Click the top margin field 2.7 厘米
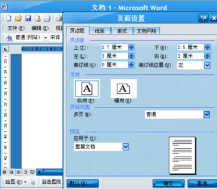217x189 pixels. (114, 47)
